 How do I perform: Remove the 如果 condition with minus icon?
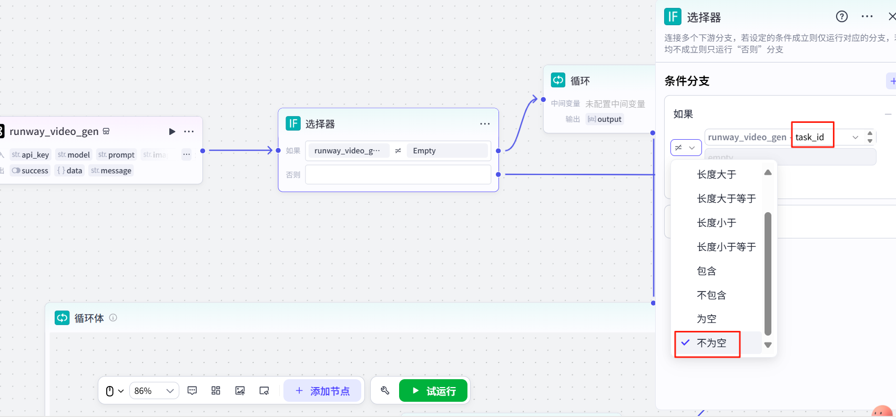tap(888, 114)
